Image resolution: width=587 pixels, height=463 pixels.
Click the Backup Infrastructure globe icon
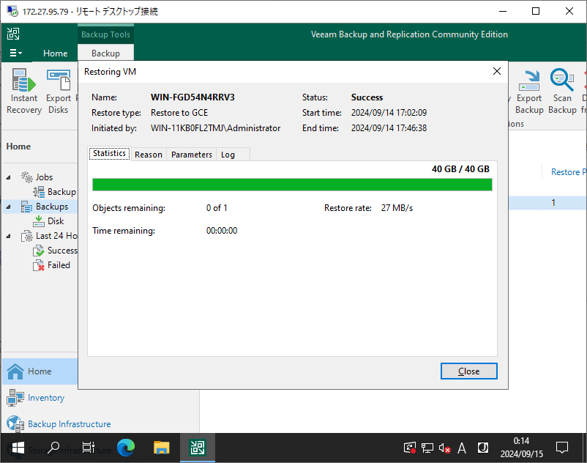click(15, 423)
